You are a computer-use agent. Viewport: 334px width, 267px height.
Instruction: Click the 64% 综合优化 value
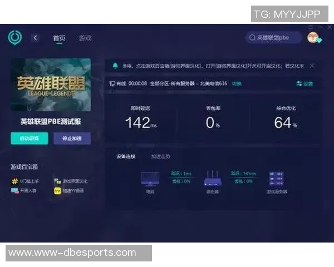tap(286, 122)
